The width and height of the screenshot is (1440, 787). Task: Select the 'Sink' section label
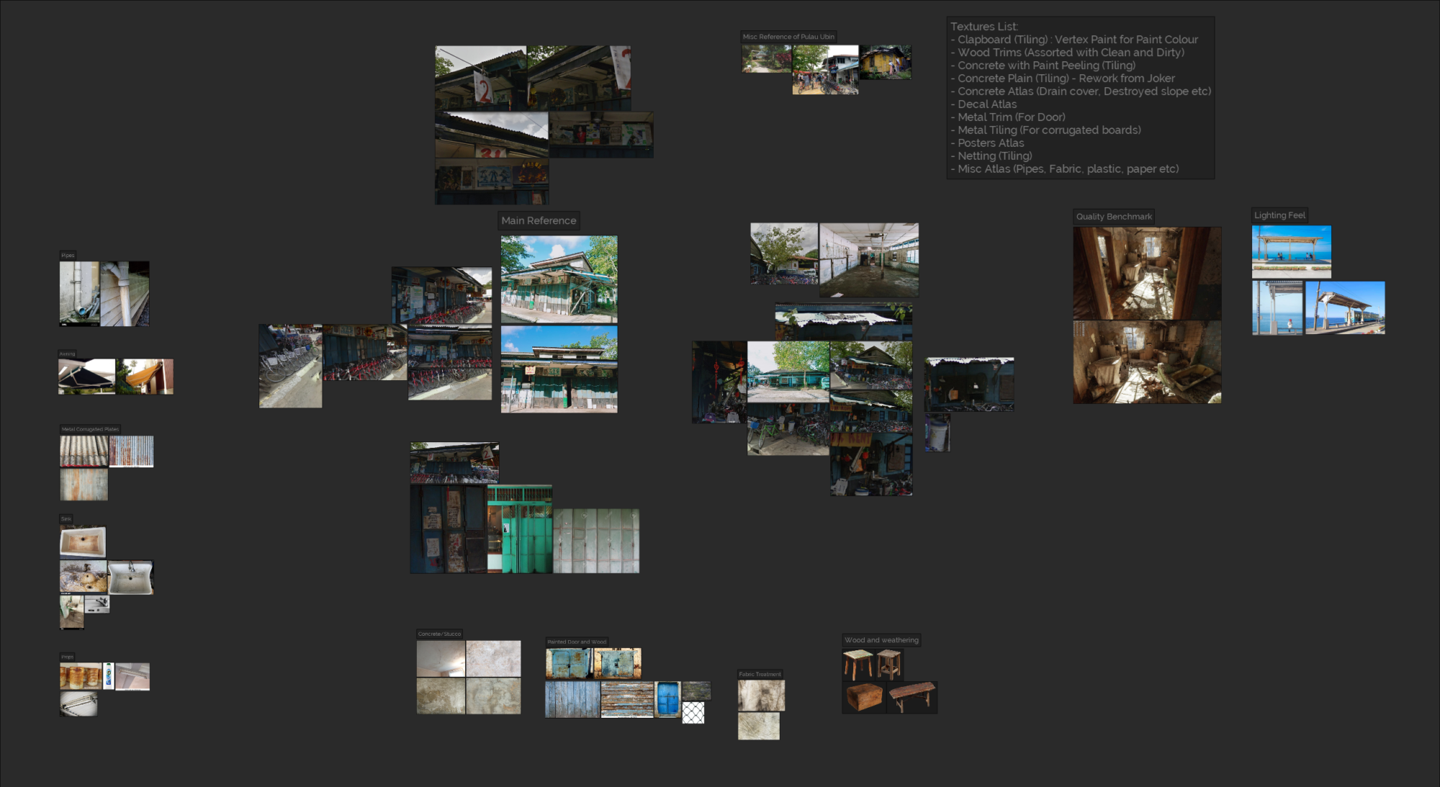tap(66, 517)
